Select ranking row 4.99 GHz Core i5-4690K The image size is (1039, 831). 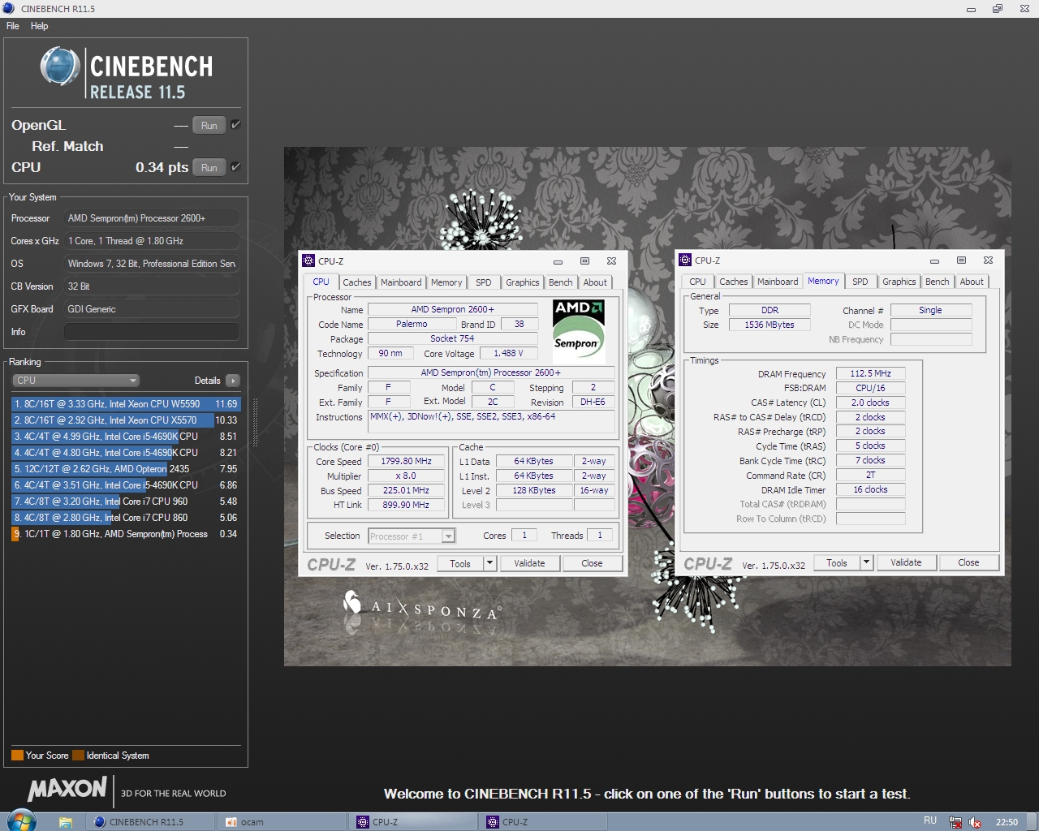tap(126, 437)
